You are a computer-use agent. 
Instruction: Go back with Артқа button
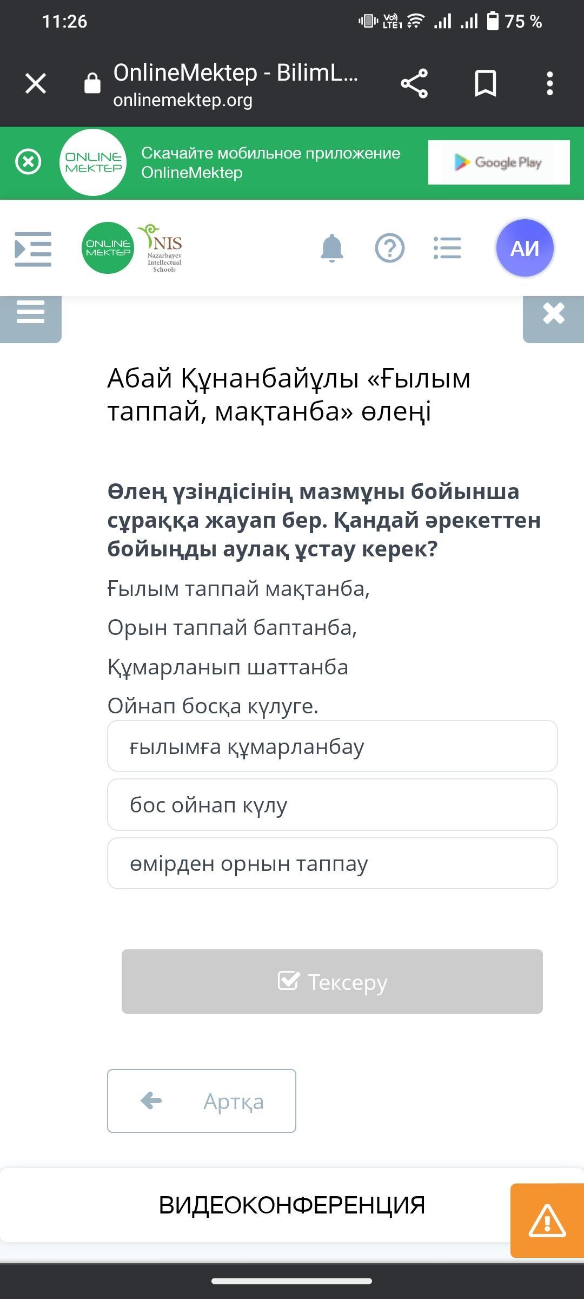[x=202, y=1101]
